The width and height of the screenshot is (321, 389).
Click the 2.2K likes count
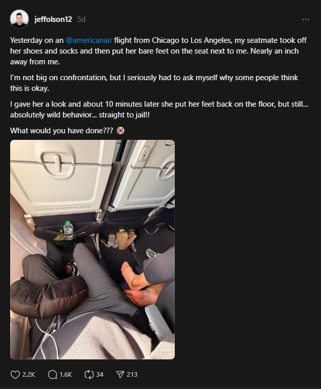click(x=29, y=374)
